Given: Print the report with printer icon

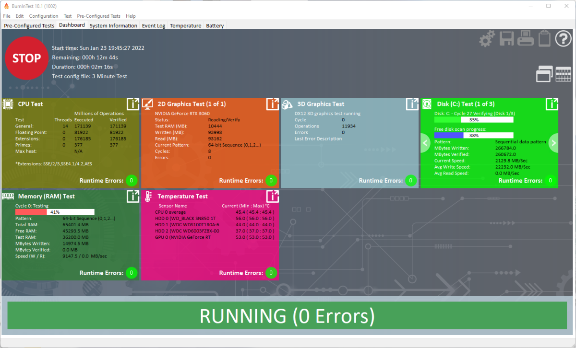Looking at the screenshot, I should point(526,38).
